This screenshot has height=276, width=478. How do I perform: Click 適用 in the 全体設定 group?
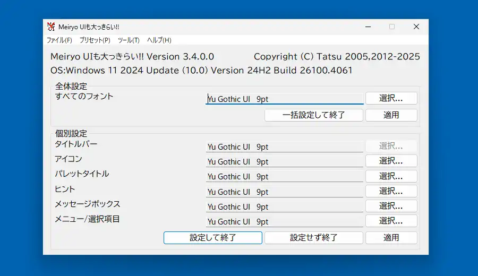[391, 115]
